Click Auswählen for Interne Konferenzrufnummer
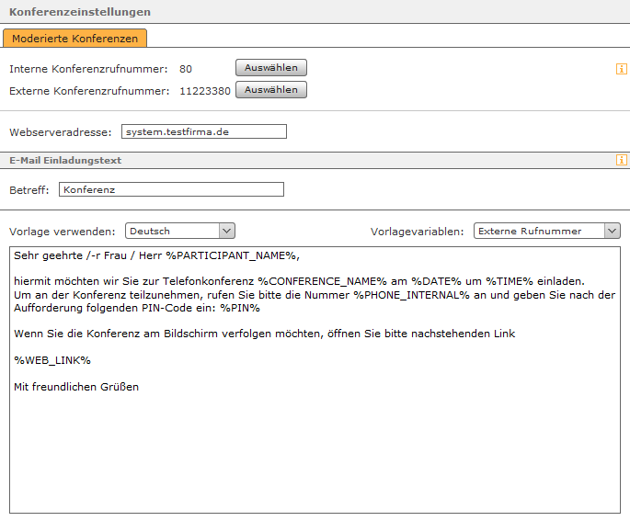Screen dimensions: 630x521 click(x=271, y=67)
